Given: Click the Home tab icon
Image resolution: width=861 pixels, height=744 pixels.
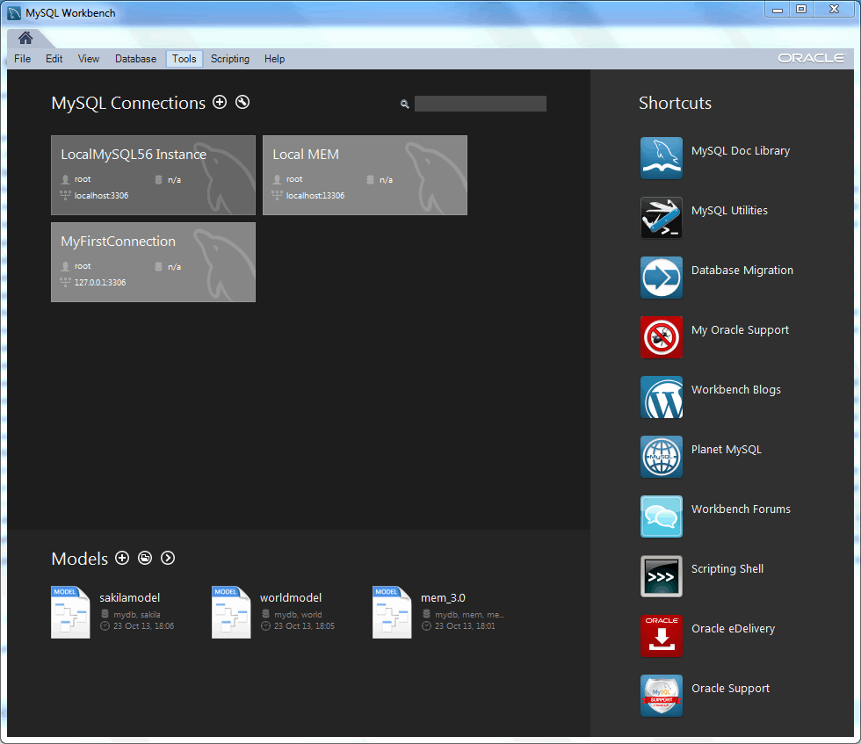Looking at the screenshot, I should 25,38.
